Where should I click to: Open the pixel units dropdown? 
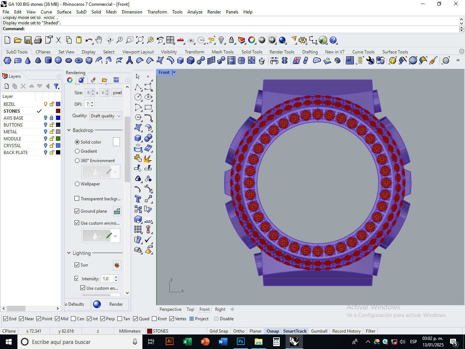tap(117, 93)
